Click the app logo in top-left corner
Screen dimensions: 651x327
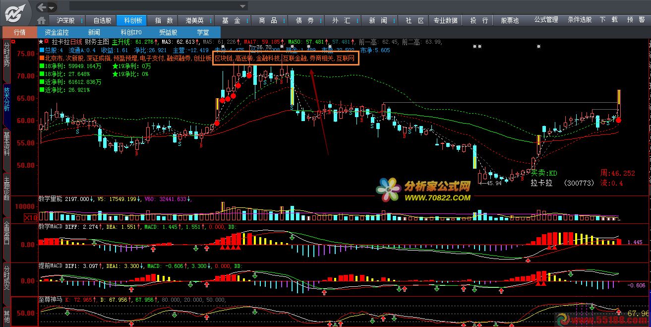(16, 12)
